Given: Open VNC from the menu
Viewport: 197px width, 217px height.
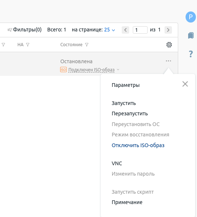Looking at the screenshot, I should click(x=117, y=163).
